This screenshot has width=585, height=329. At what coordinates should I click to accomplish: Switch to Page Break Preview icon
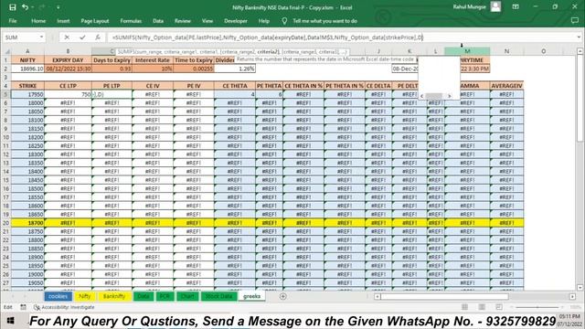(x=499, y=307)
